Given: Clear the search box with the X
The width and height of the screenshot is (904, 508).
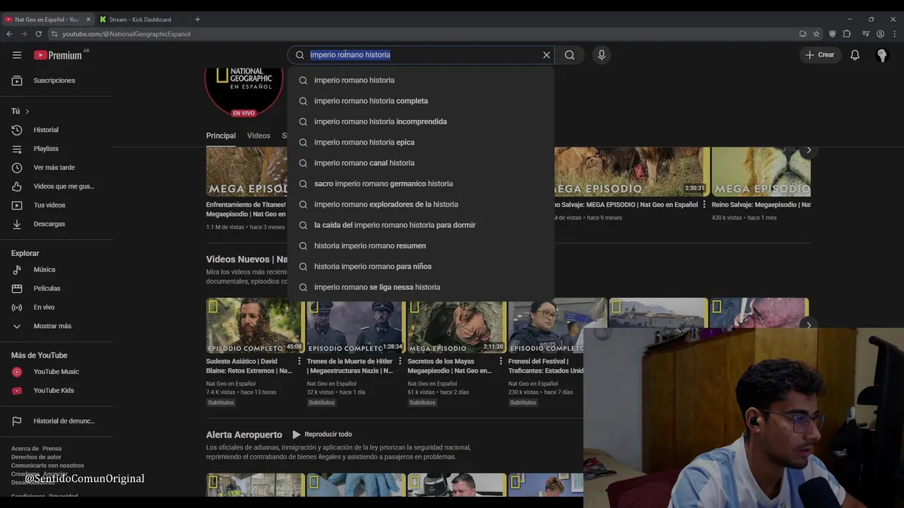Looking at the screenshot, I should [546, 55].
